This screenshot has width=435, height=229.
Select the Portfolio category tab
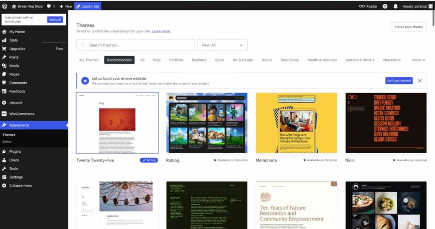click(x=176, y=60)
